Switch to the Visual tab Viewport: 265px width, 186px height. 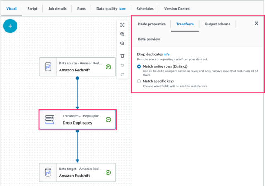(x=11, y=9)
